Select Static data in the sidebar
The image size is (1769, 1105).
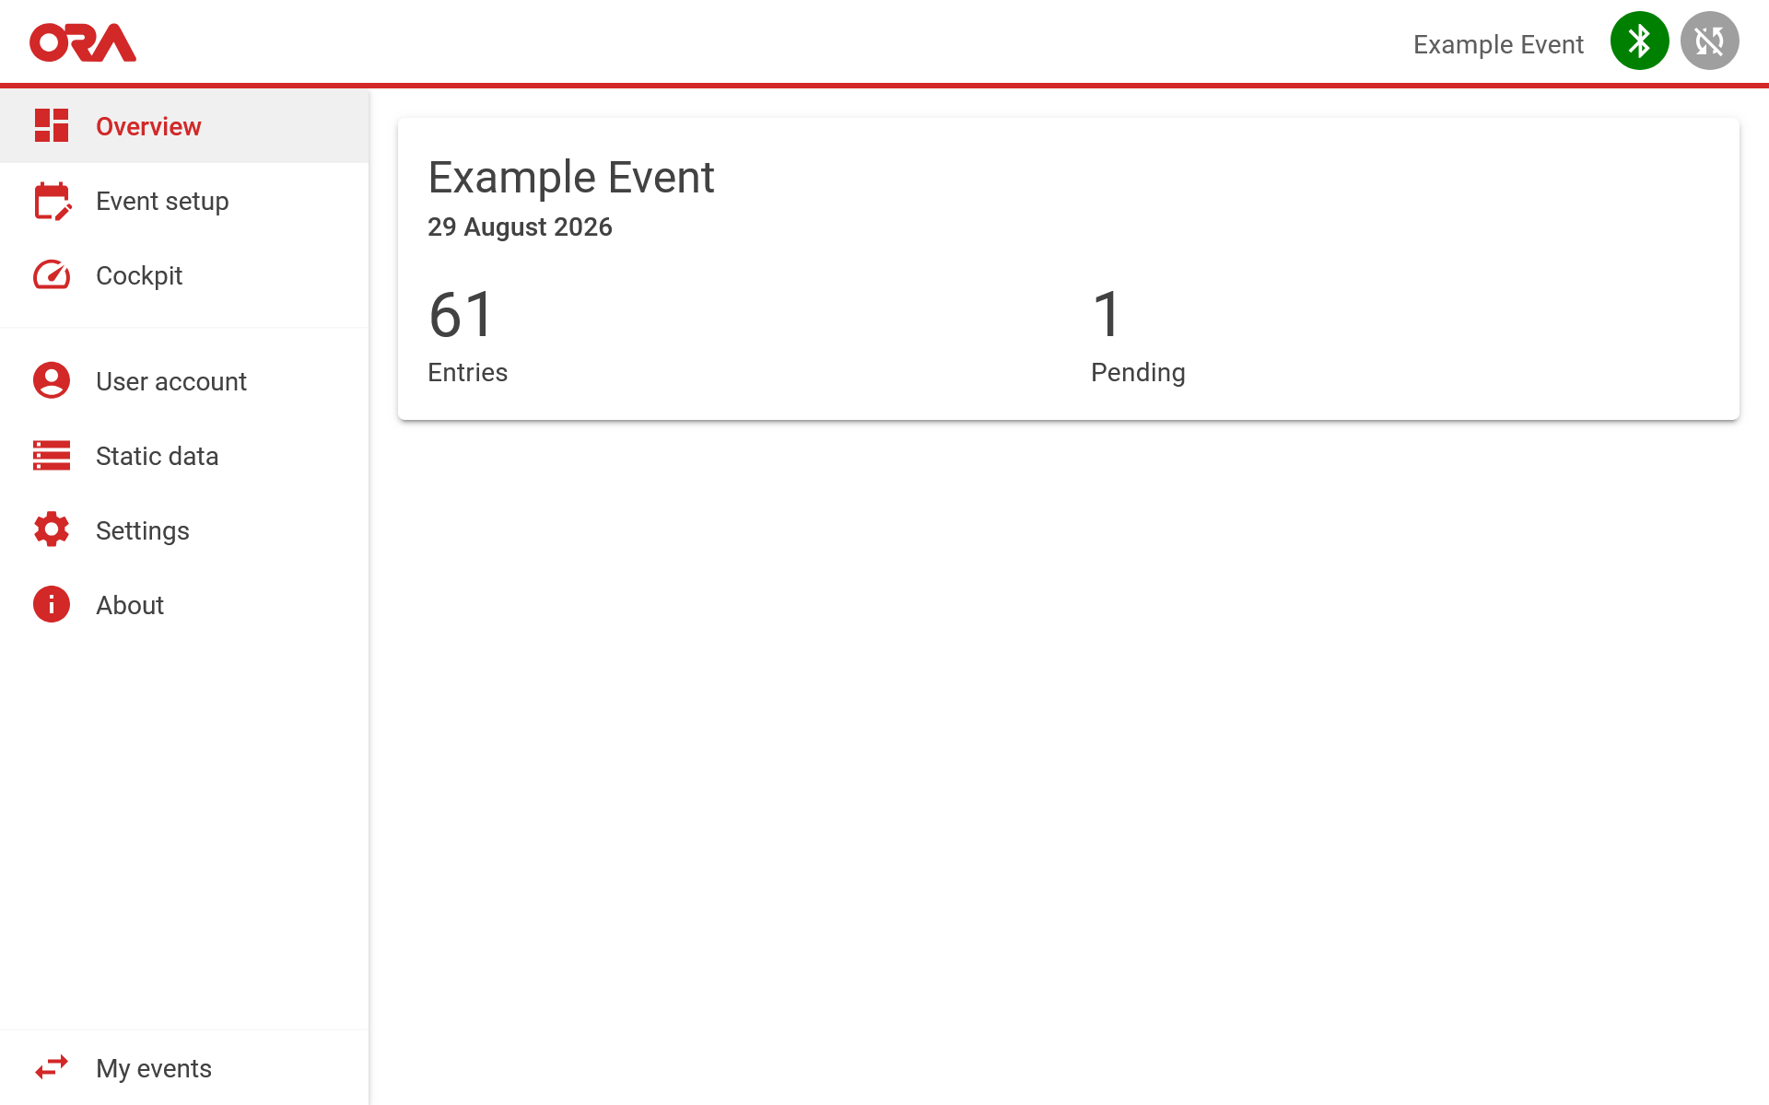(x=184, y=456)
